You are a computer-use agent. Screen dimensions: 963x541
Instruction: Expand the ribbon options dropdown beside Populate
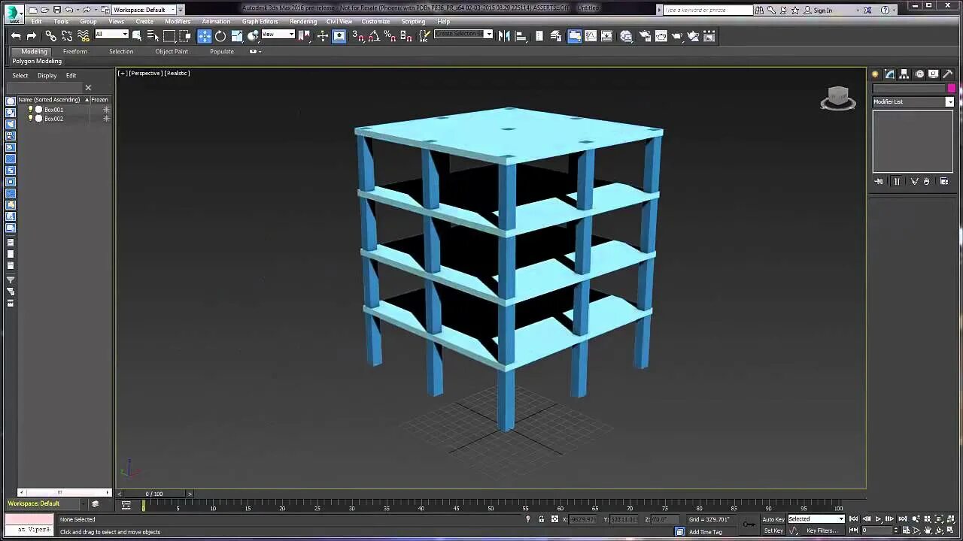click(x=255, y=52)
